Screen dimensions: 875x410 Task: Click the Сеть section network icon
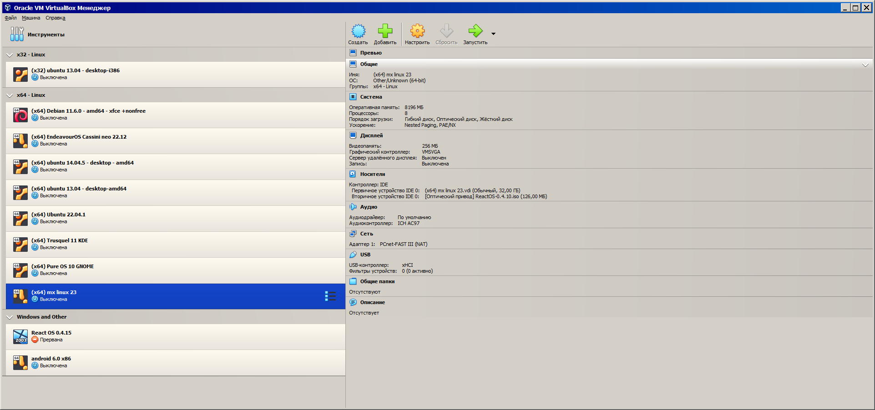[x=353, y=234]
